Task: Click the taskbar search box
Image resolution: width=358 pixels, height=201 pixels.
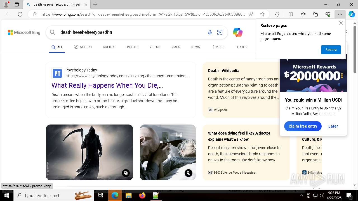Action: point(54,196)
